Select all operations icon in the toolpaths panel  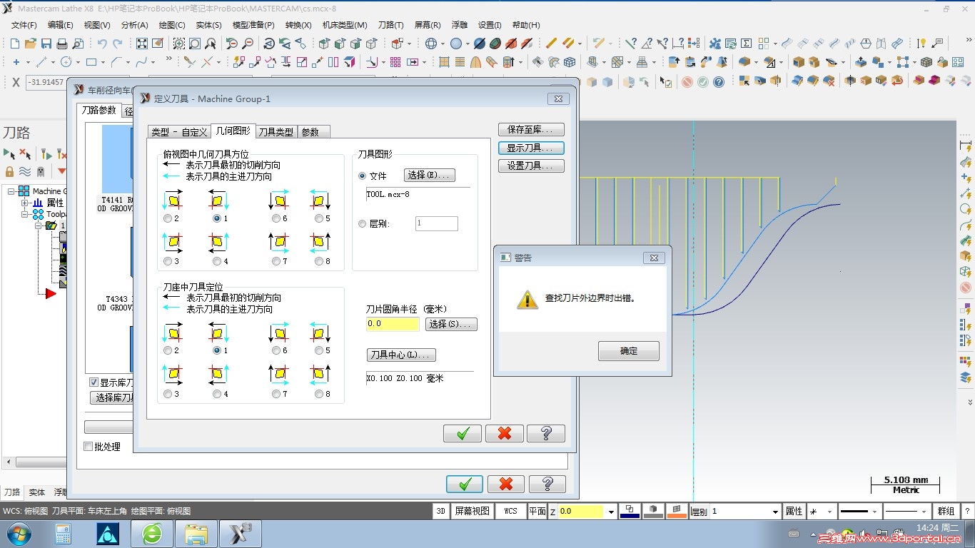(x=9, y=153)
